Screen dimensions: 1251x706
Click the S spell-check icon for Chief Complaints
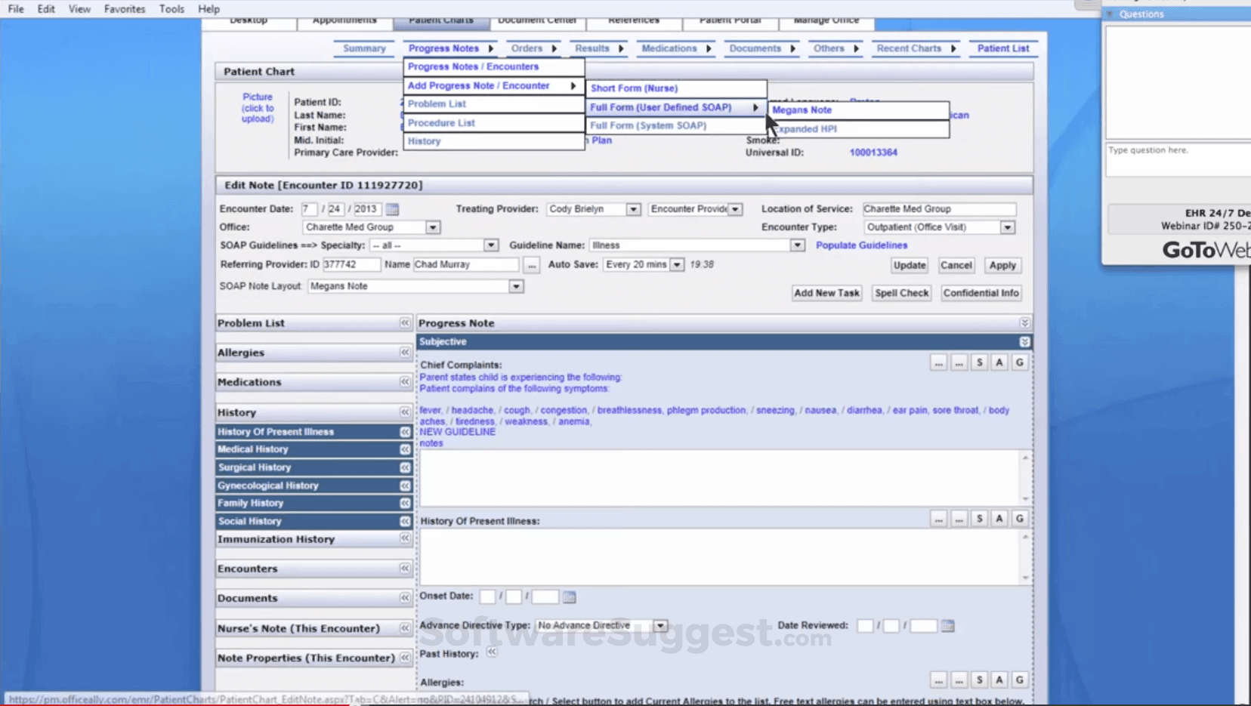[x=980, y=362]
